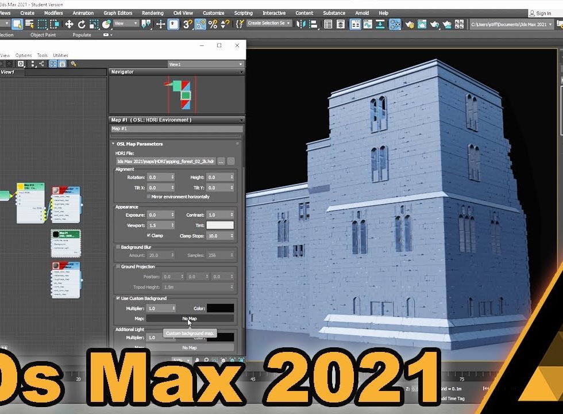Click Use Pivot Point Center icon
The height and width of the screenshot is (414, 563).
(x=146, y=24)
